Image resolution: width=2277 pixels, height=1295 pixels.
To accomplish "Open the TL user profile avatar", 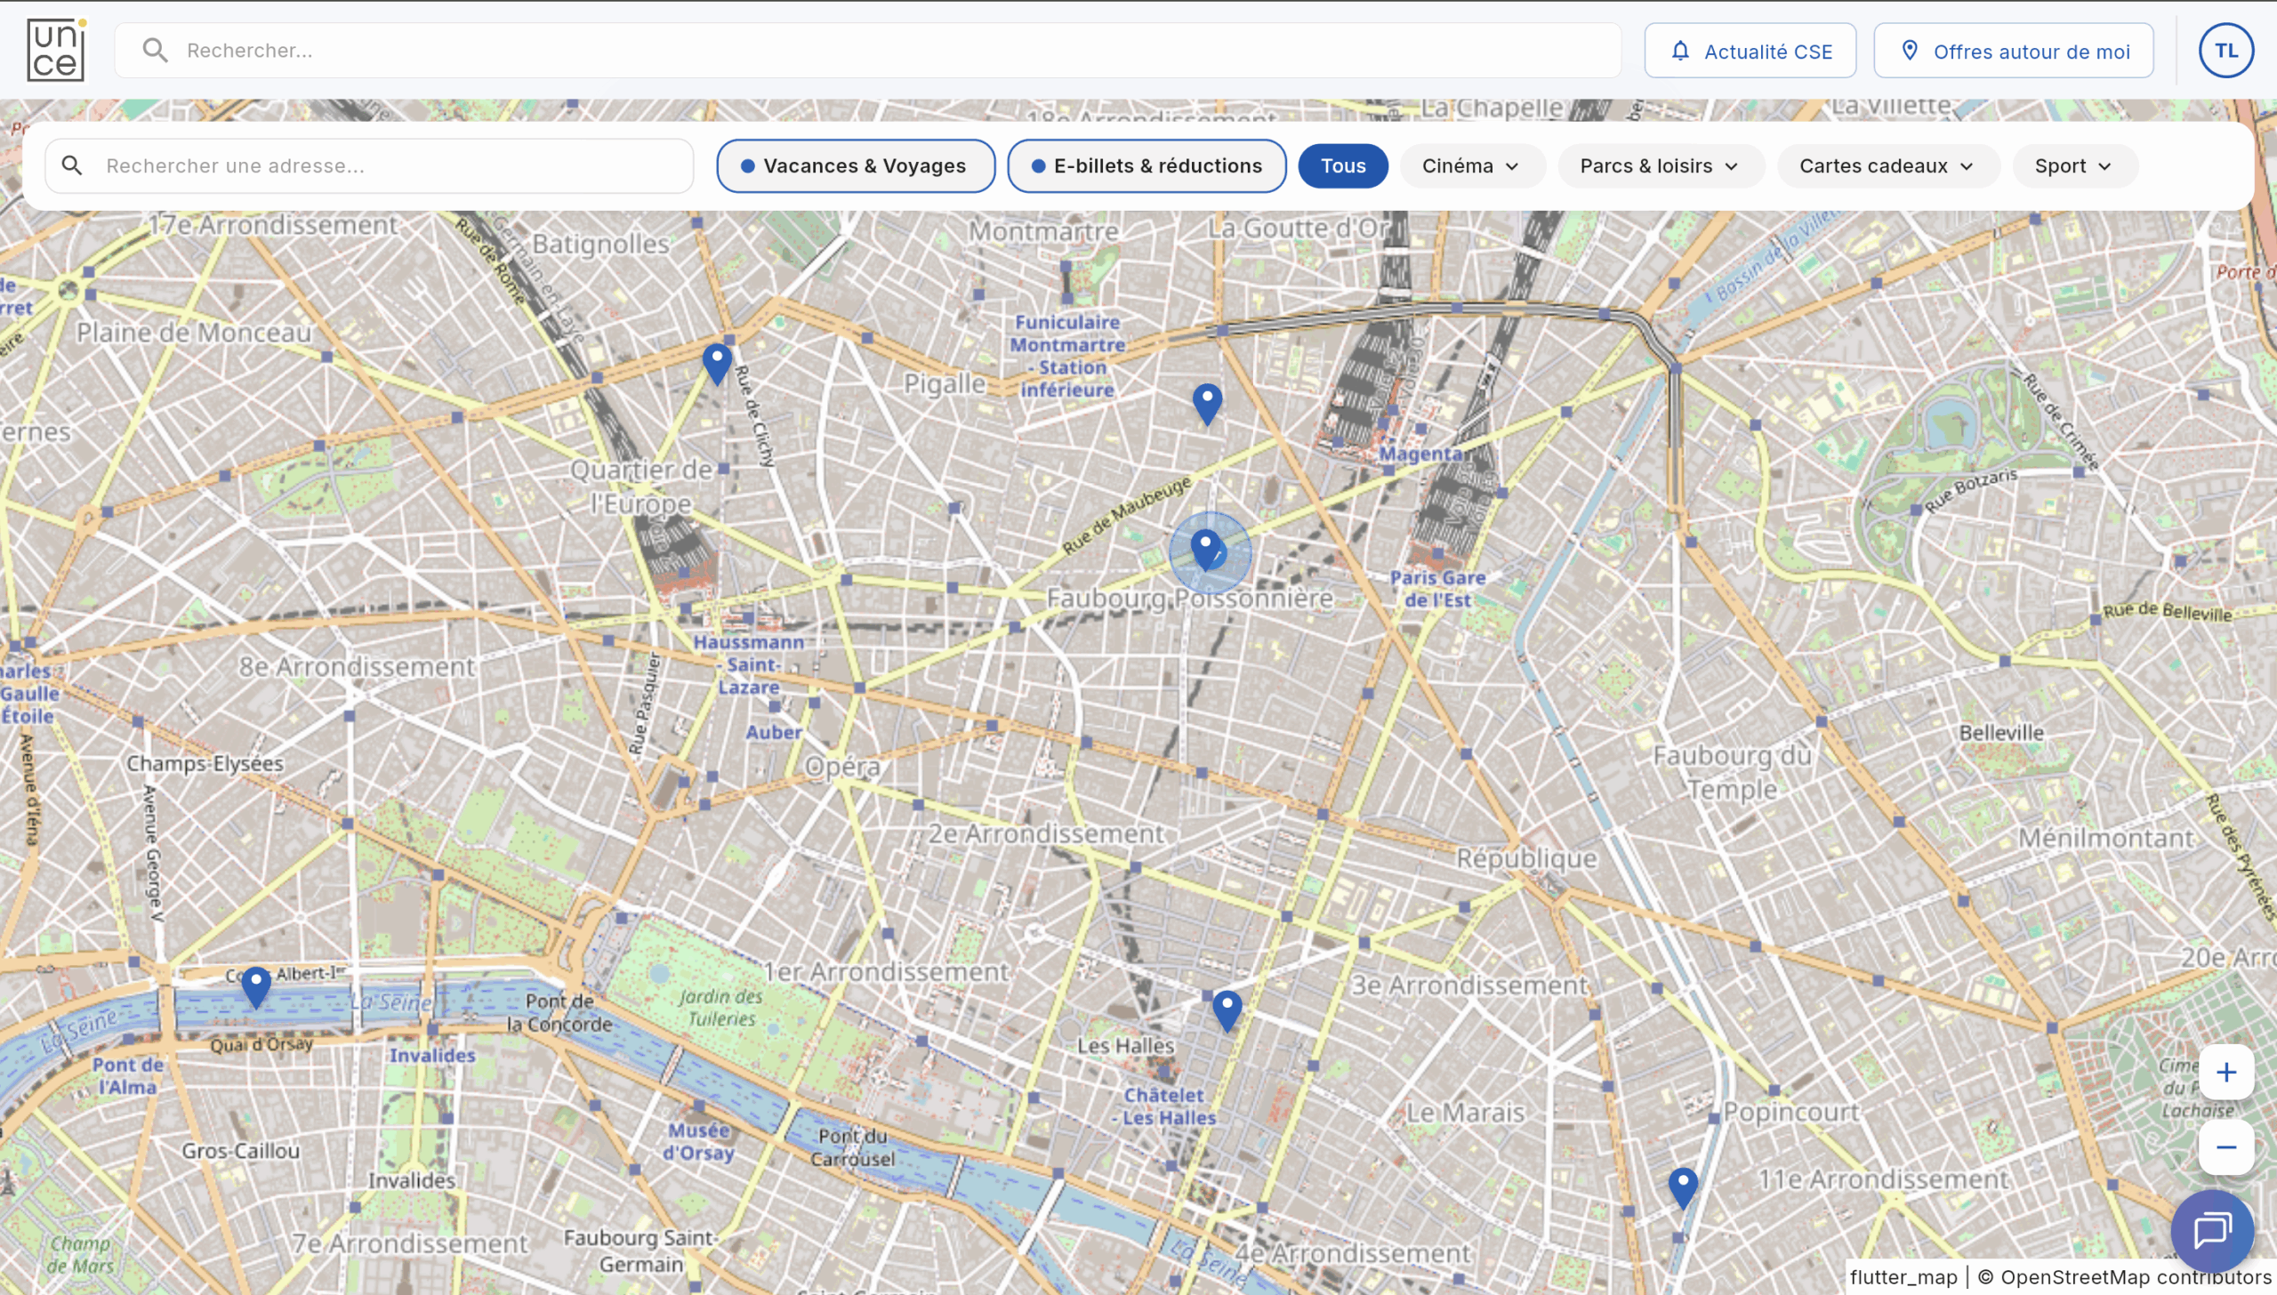I will coord(2226,51).
